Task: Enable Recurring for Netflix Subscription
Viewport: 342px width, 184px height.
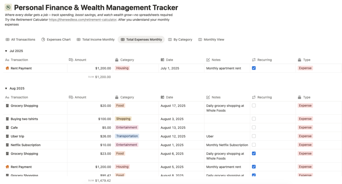Action: pyautogui.click(x=254, y=145)
